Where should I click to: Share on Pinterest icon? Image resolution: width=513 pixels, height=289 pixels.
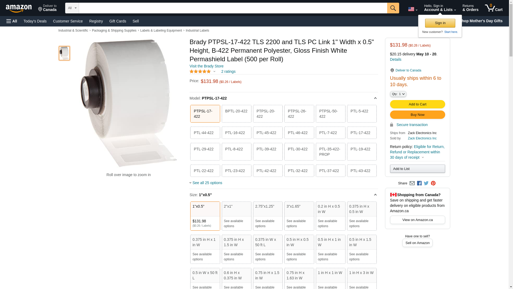coord(433,183)
